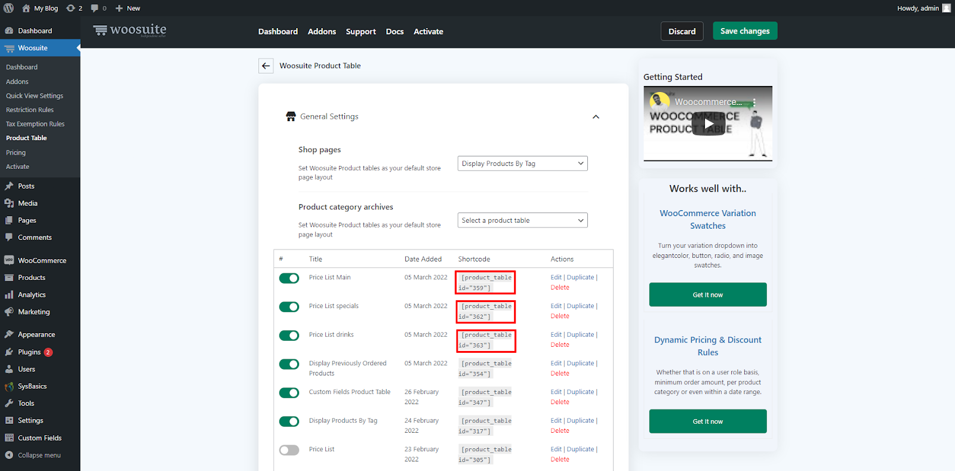Disable the Price List Main toggle

289,278
